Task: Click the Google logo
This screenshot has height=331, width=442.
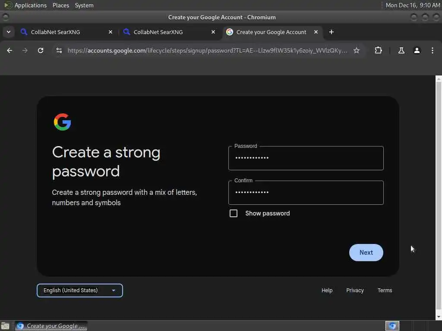Action: (x=62, y=122)
